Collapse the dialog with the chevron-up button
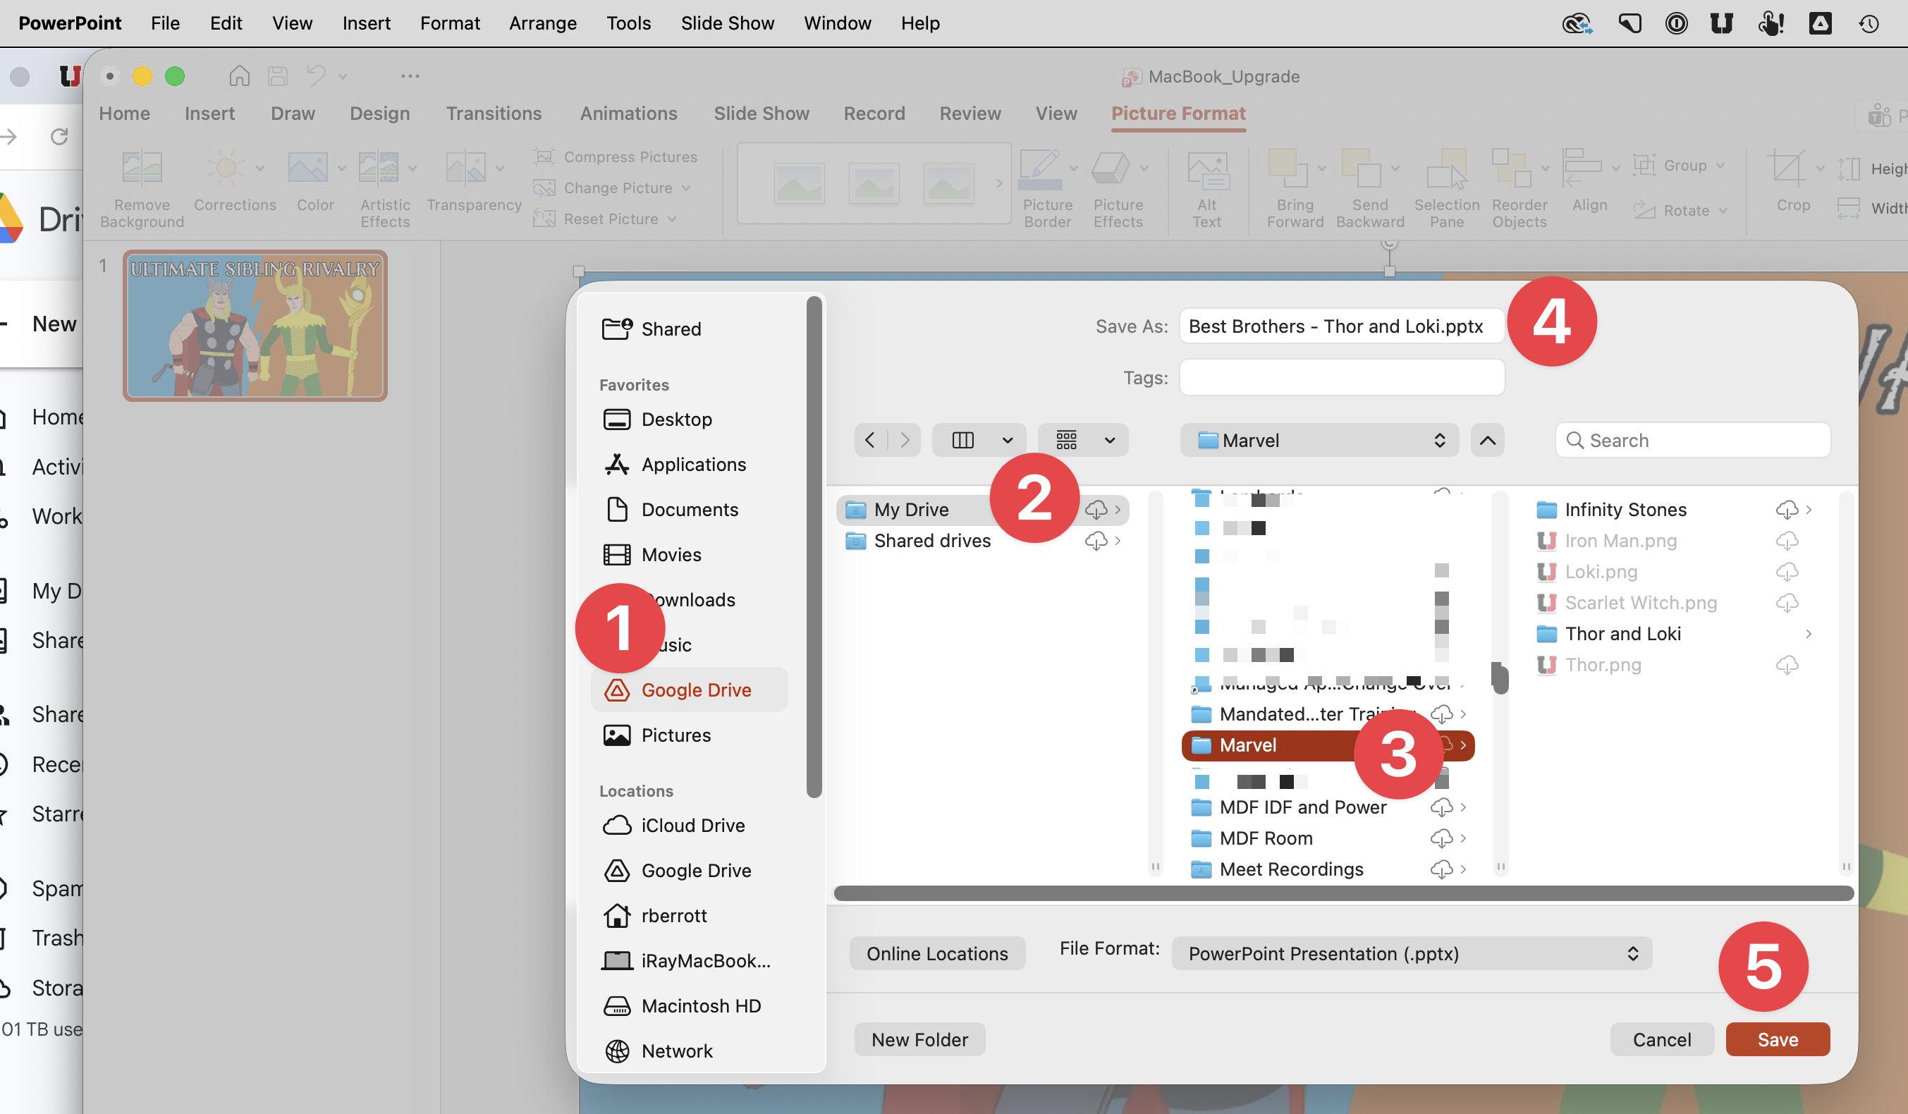This screenshot has width=1908, height=1114. pos(1487,440)
